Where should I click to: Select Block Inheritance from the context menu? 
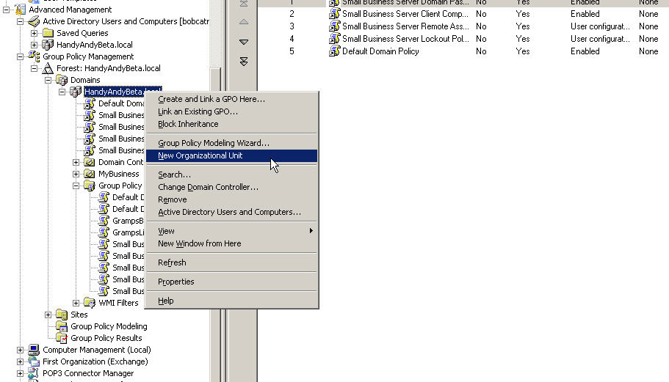pyautogui.click(x=231, y=124)
